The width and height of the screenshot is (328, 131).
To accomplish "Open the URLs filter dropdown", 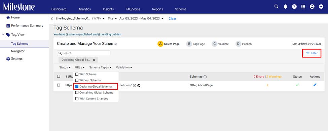I will pos(80,68).
